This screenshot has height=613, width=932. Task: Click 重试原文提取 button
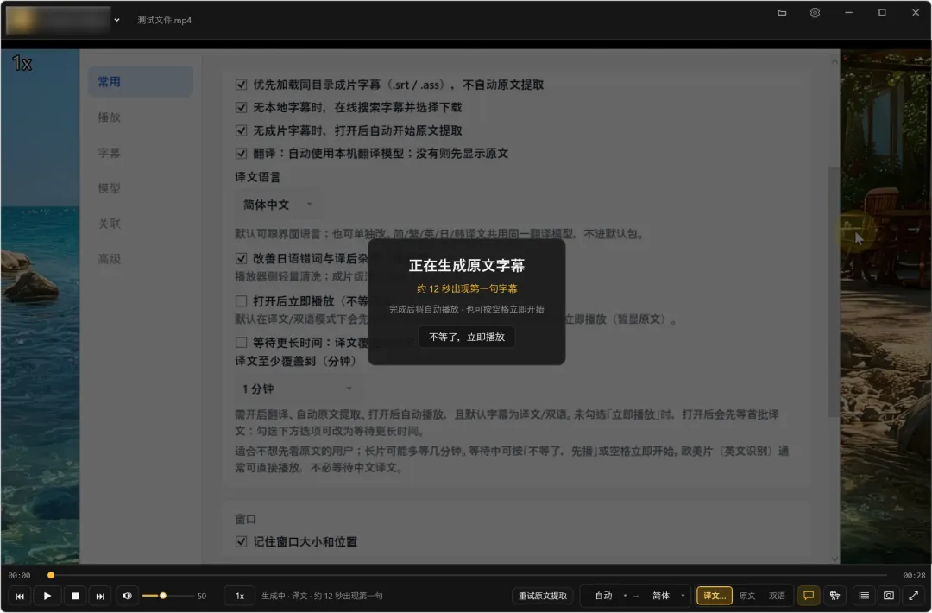[543, 596]
